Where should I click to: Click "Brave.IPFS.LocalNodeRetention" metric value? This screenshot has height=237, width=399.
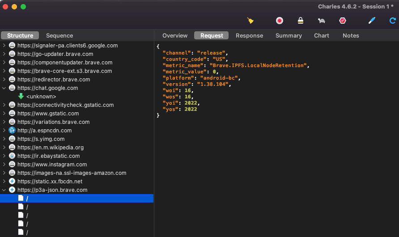[258, 65]
